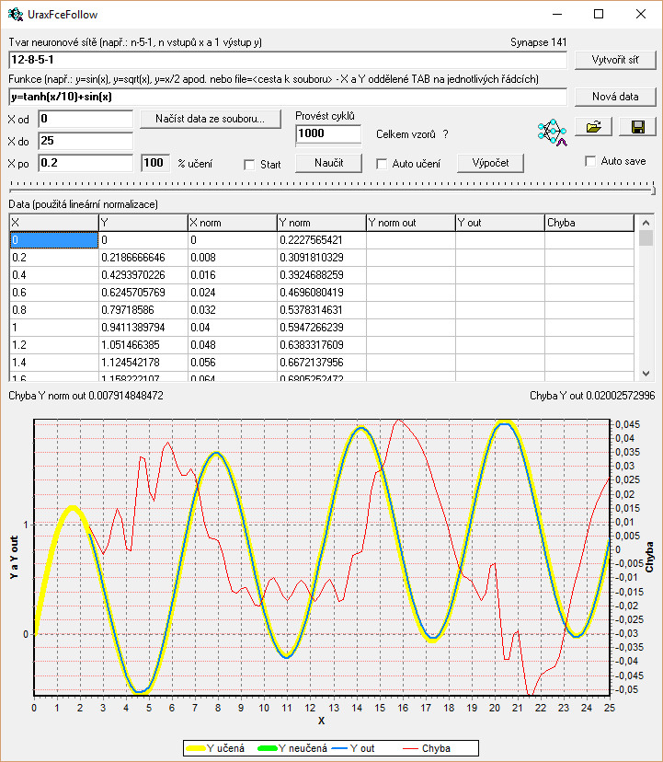Maximize the UraxFceFollow window

pos(599,14)
